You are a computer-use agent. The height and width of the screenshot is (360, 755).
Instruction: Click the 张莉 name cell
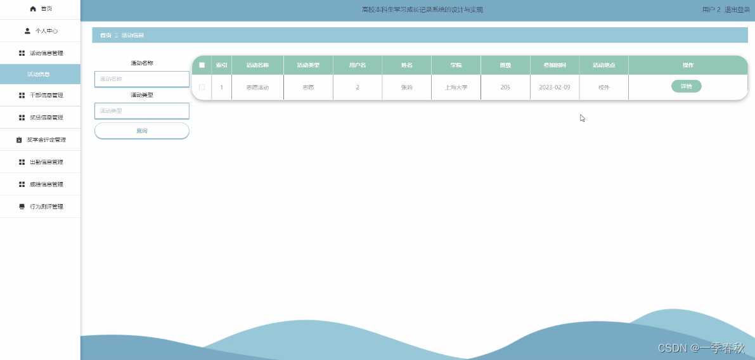[x=407, y=87]
